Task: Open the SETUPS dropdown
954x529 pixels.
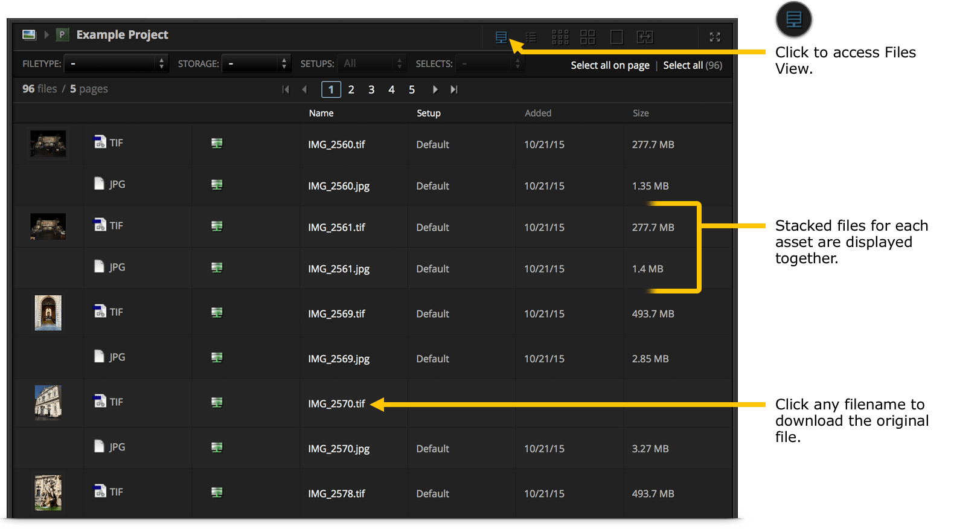Action: pyautogui.click(x=371, y=63)
